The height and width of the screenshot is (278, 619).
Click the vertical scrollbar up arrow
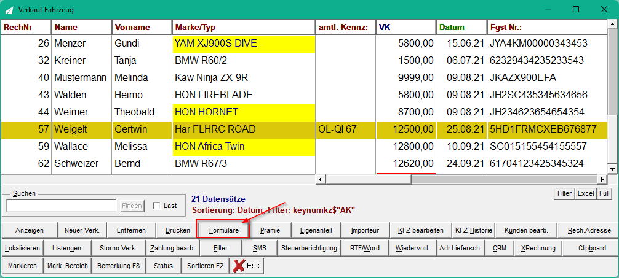coord(613,25)
